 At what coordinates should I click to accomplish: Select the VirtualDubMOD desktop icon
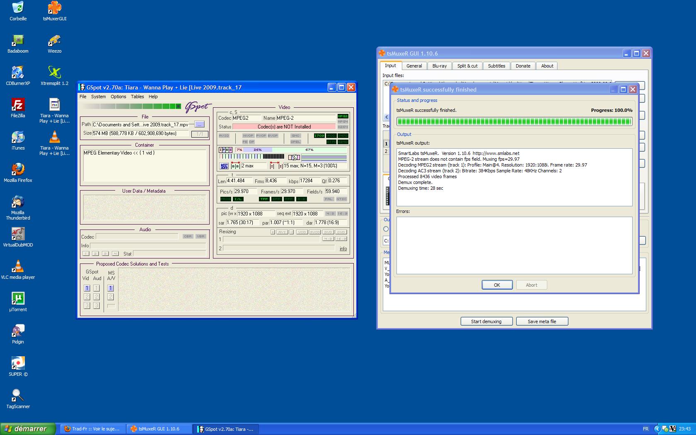[18, 238]
